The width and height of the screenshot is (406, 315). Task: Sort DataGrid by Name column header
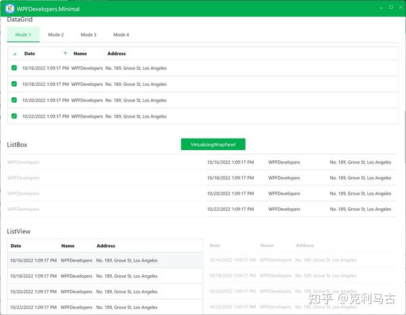click(x=80, y=53)
